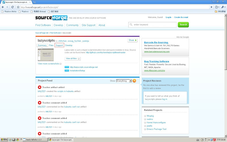The height and width of the screenshot is (142, 227).
Task: Open the Community menu
Action: 72,25
